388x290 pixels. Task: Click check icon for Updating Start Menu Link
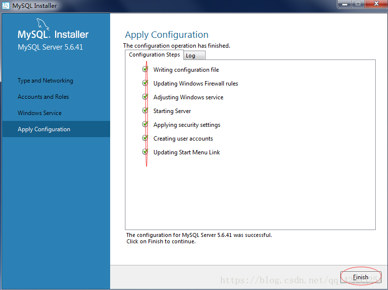(145, 151)
